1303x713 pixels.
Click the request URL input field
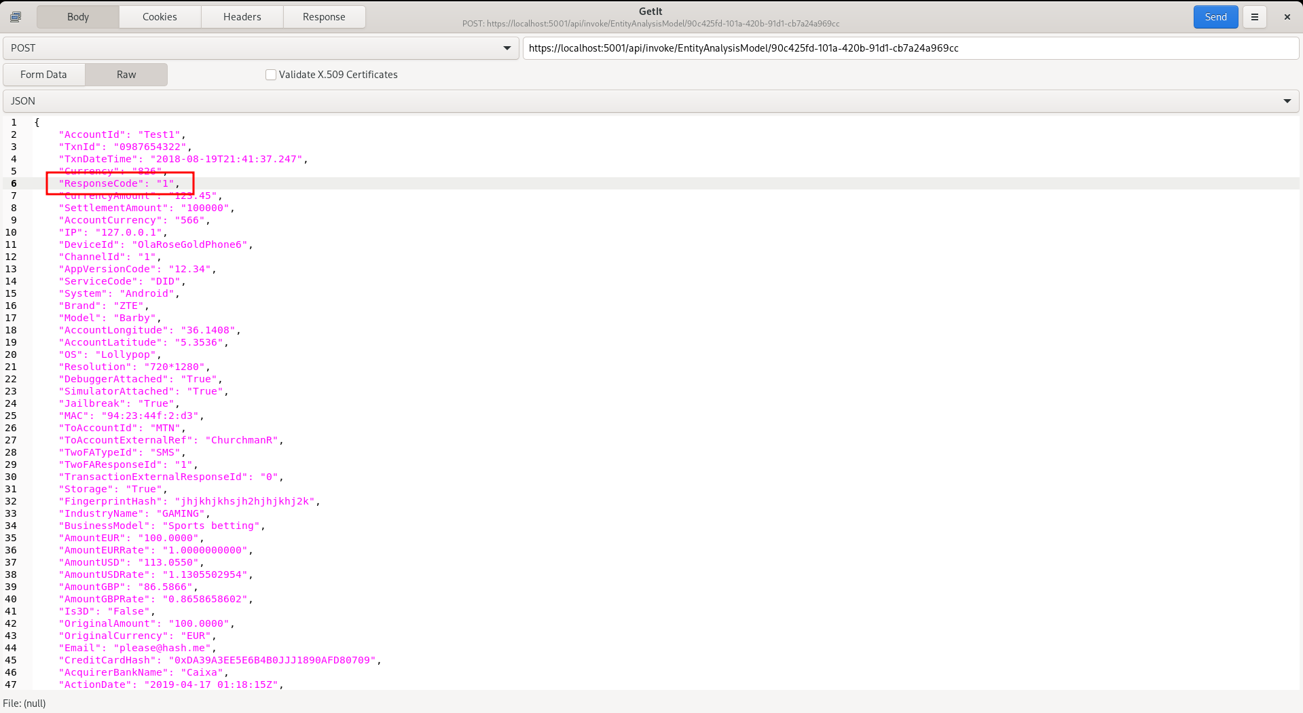[x=911, y=48]
